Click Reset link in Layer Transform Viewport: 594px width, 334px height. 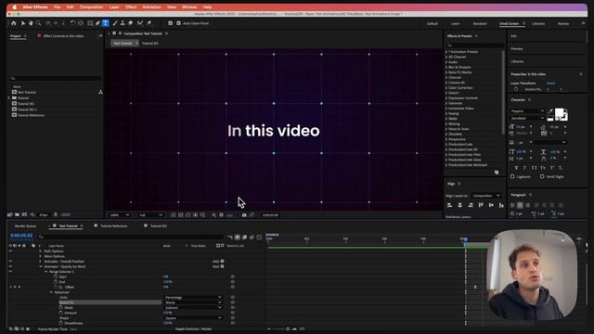(x=550, y=83)
